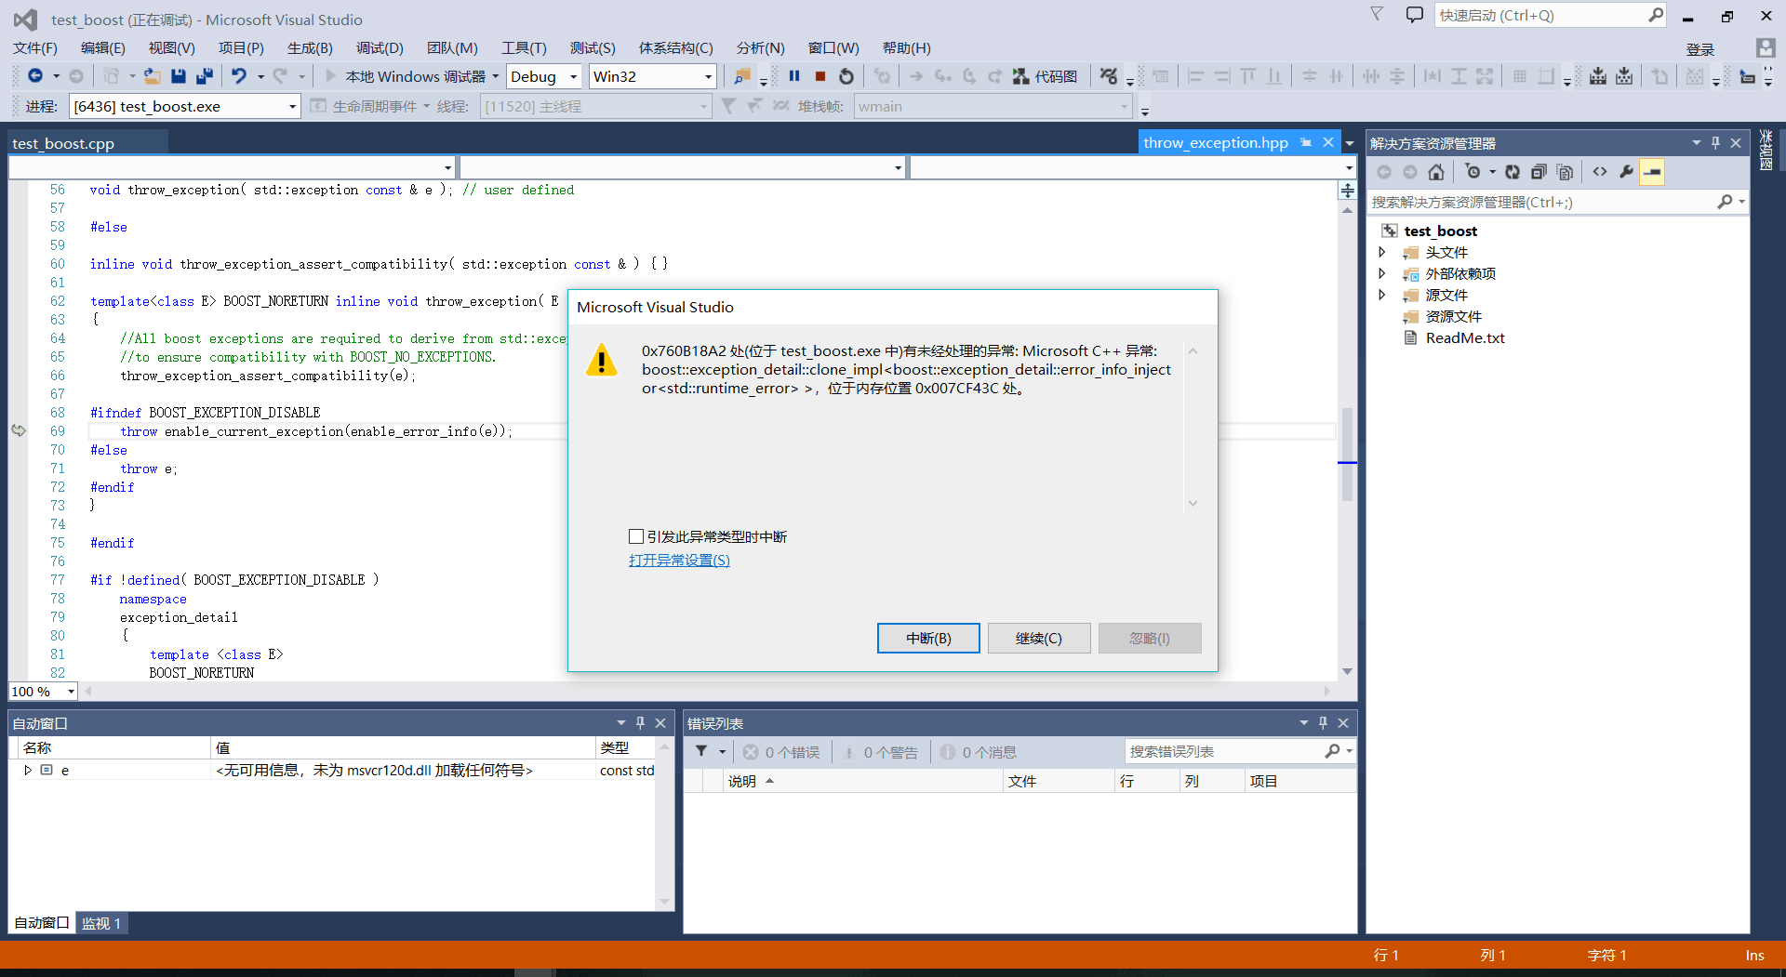Pause debugging with the Break All icon
Image resolution: width=1786 pixels, height=977 pixels.
click(794, 76)
